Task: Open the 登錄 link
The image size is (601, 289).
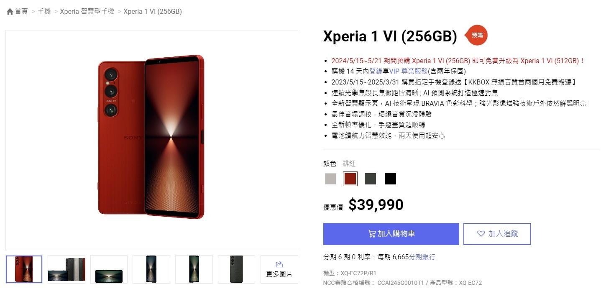Action: [376, 71]
